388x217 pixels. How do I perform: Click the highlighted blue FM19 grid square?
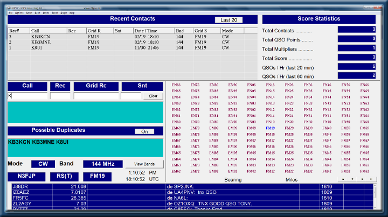click(x=270, y=128)
